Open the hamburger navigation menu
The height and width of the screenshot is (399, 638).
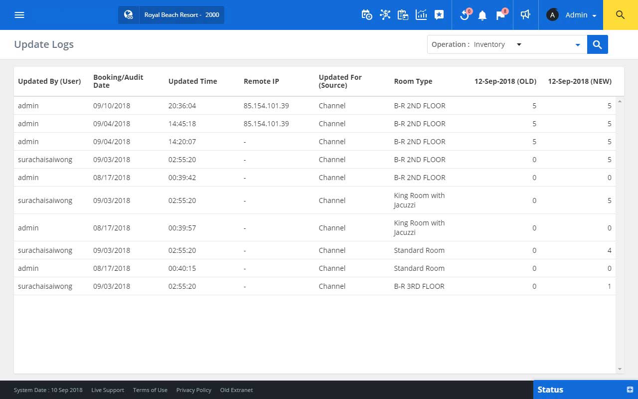(x=19, y=15)
